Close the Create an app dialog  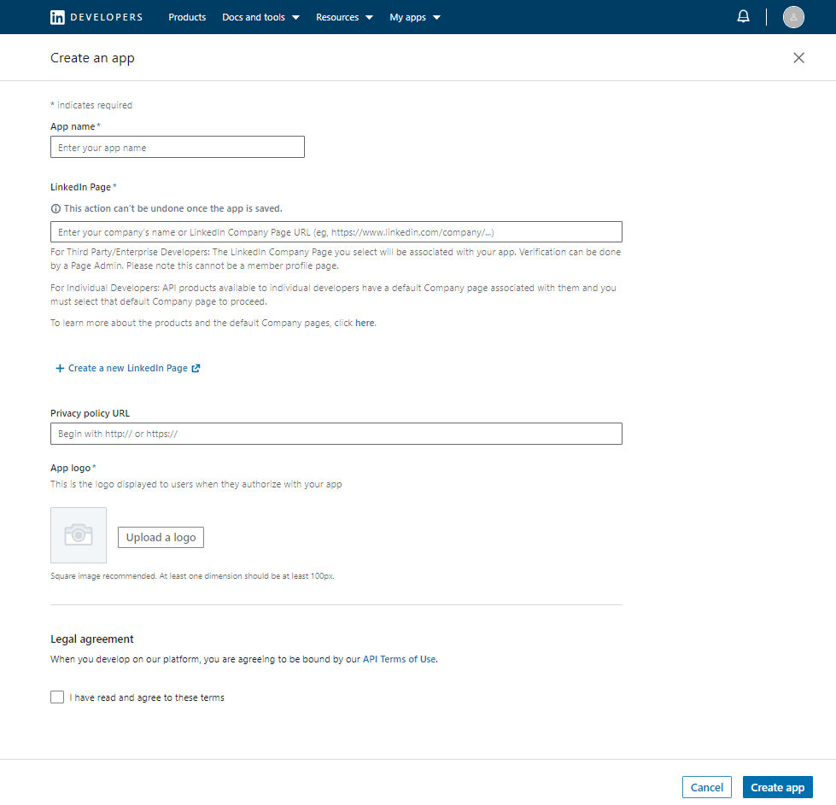tap(798, 58)
